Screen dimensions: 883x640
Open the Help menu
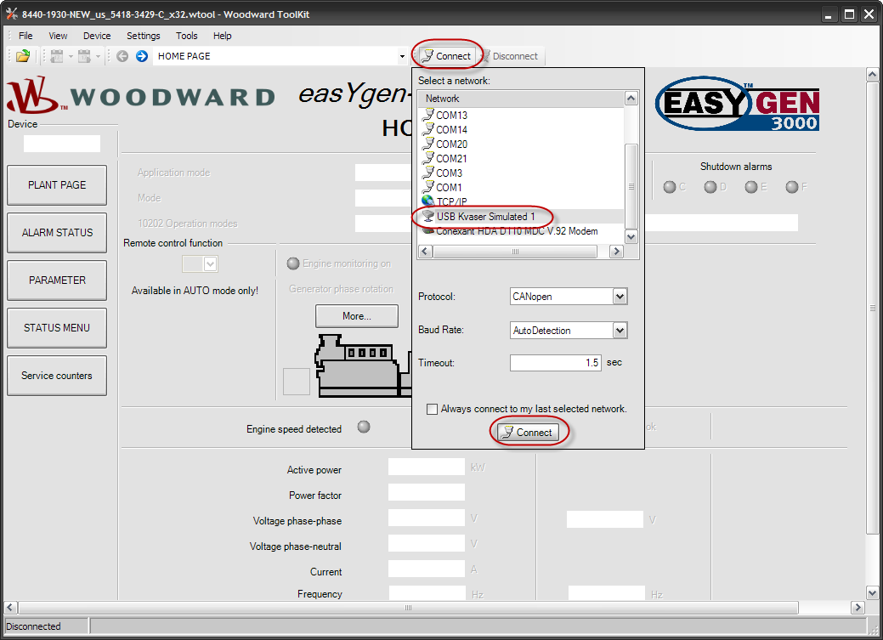[x=223, y=36]
